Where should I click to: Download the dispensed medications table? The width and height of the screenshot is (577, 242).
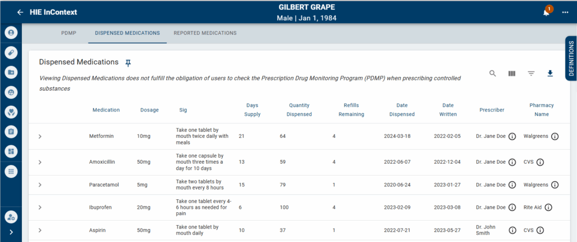coord(551,73)
